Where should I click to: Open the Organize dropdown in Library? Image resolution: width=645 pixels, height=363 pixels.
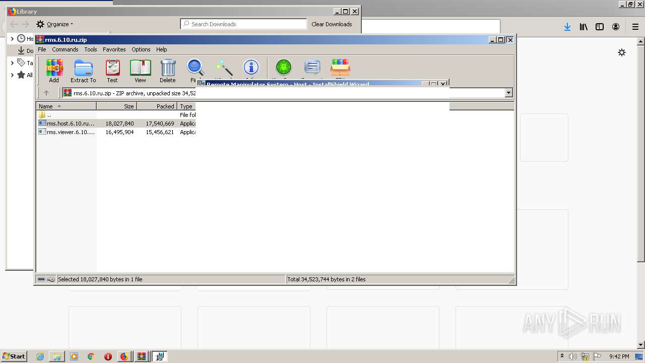tap(55, 24)
